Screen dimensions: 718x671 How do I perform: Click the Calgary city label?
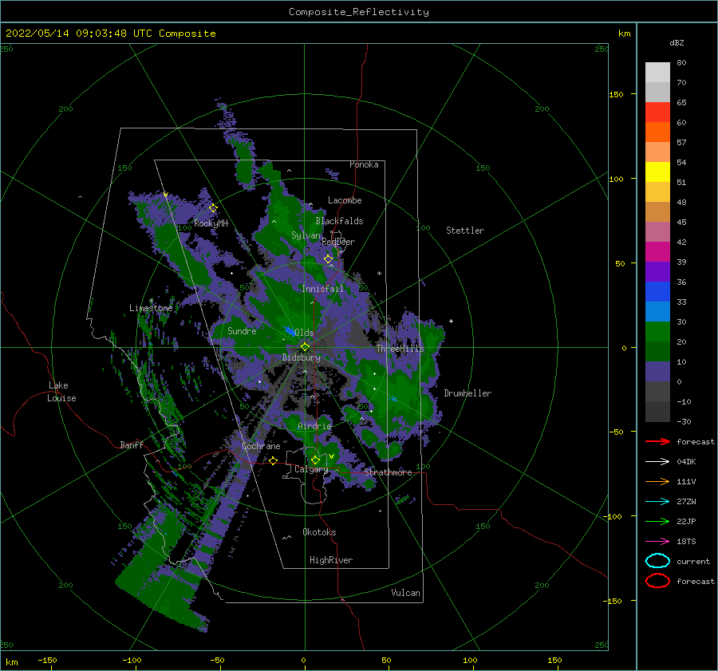pyautogui.click(x=311, y=469)
